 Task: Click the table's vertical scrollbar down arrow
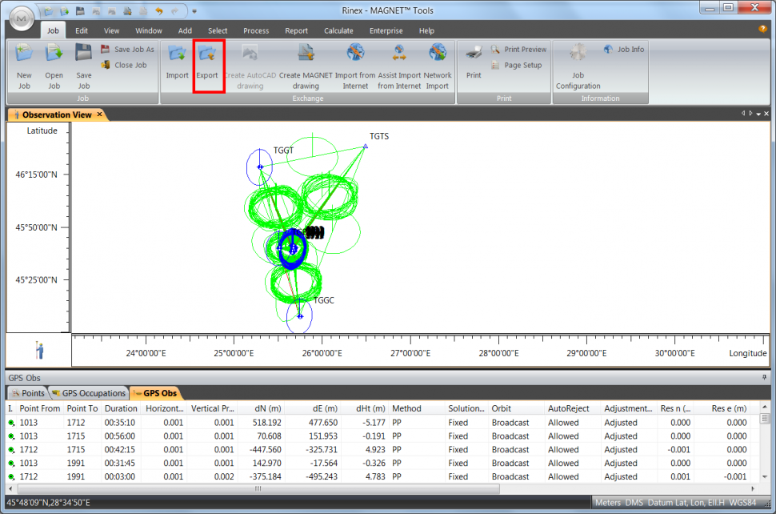[x=765, y=477]
